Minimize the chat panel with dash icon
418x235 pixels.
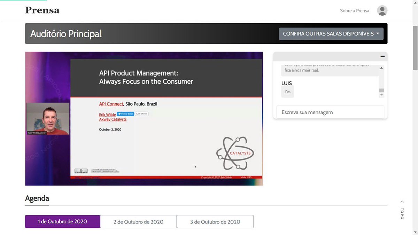(382, 56)
